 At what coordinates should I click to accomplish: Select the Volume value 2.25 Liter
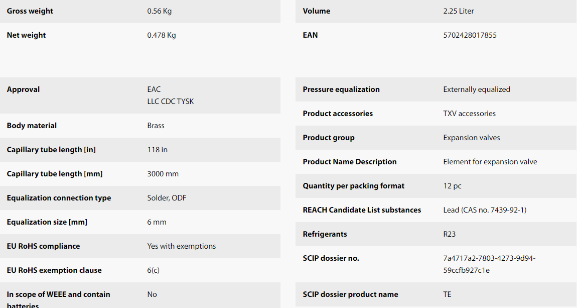459,11
